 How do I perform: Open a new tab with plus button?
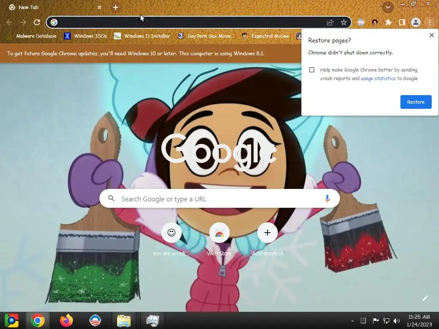(x=116, y=7)
